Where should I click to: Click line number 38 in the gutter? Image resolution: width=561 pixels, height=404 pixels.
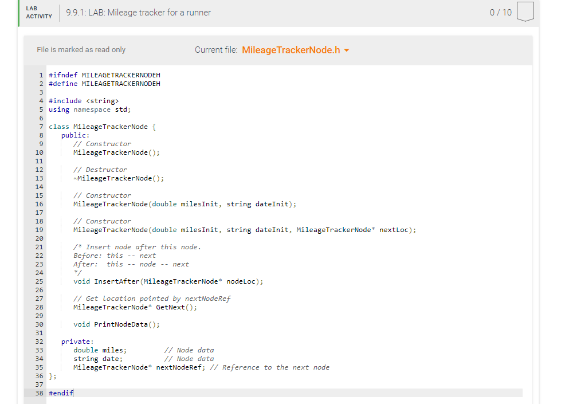pyautogui.click(x=39, y=393)
